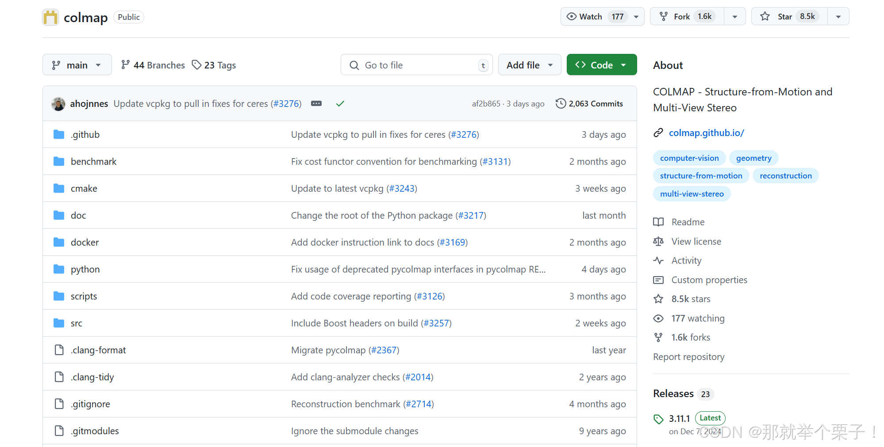This screenshot has width=884, height=447.
Task: Open pull request #2367 link
Action: point(384,350)
